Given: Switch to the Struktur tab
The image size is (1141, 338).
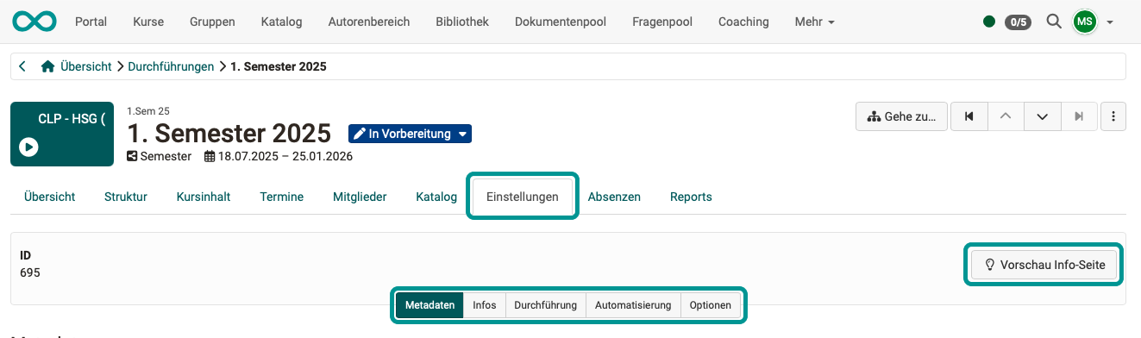Looking at the screenshot, I should click(126, 197).
